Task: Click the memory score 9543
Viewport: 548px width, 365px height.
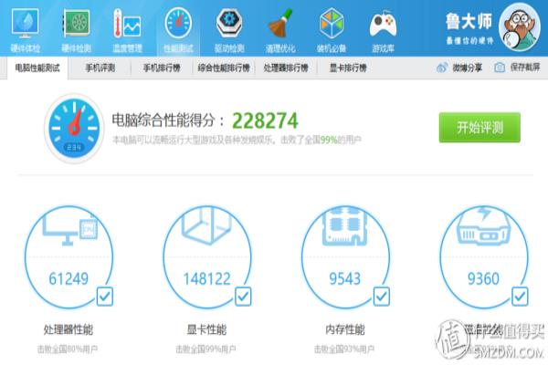Action: tap(344, 278)
